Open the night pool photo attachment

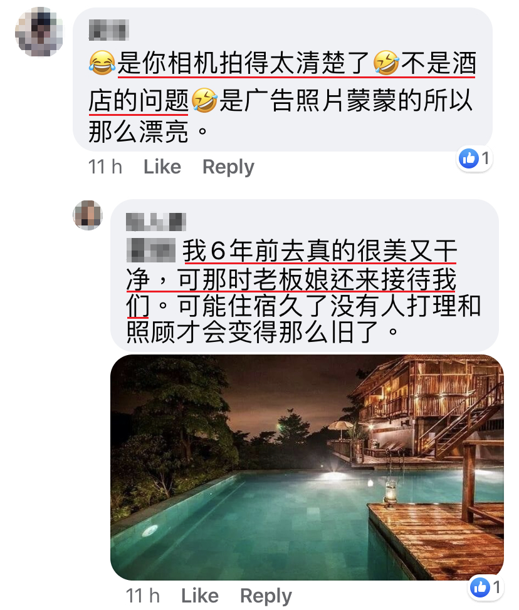click(307, 467)
